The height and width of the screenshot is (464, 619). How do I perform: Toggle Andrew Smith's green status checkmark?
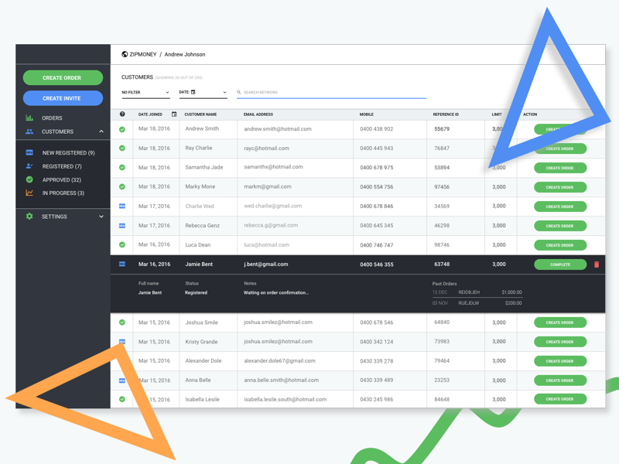[x=121, y=129]
